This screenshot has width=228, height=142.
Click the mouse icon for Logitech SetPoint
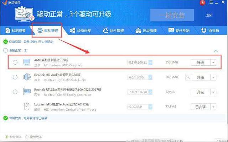click(x=27, y=106)
